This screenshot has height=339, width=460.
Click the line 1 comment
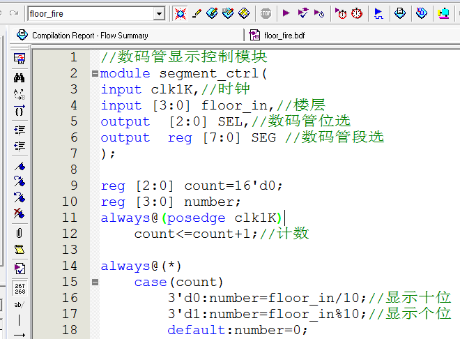click(x=184, y=57)
